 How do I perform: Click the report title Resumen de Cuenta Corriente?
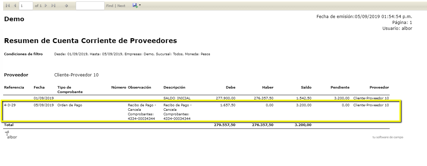tap(90, 41)
